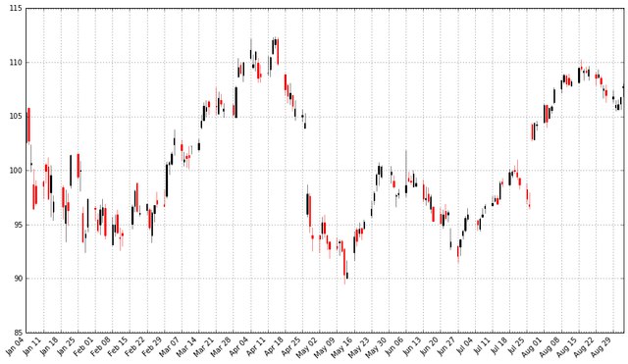
Task: Click the 85 price axis value
Action: [18, 333]
